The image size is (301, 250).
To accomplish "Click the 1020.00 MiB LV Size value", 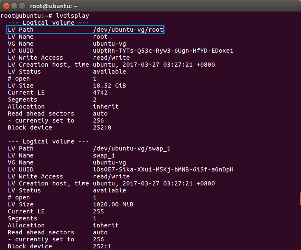I will click(113, 204).
